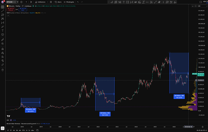Select the horizontal line tool in favorites toolbar
This screenshot has height=132, width=208.
[x=147, y=2]
